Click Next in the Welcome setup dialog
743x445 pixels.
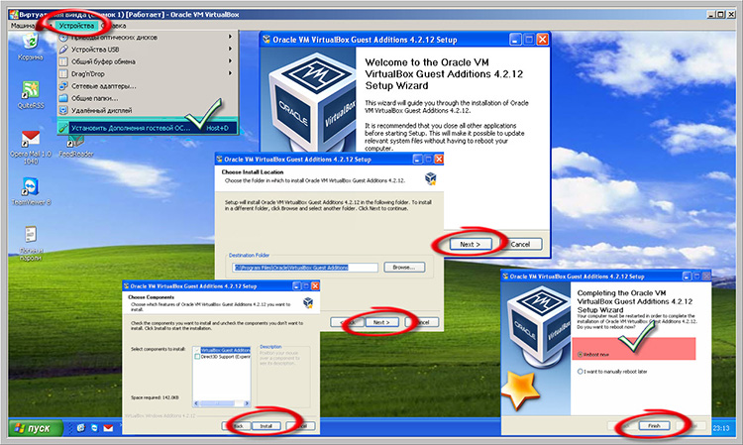pyautogui.click(x=470, y=244)
